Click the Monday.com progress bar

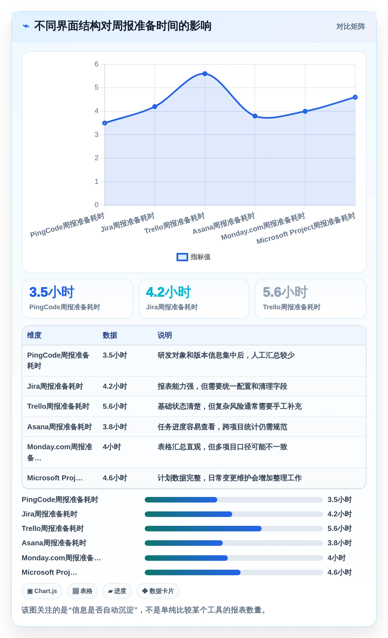click(234, 558)
